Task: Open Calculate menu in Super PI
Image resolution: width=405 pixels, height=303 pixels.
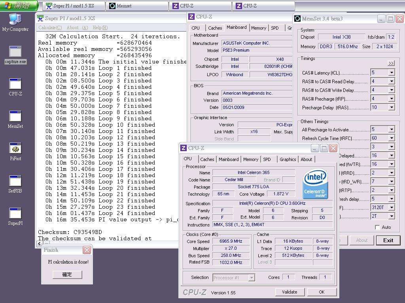Action: (50, 28)
